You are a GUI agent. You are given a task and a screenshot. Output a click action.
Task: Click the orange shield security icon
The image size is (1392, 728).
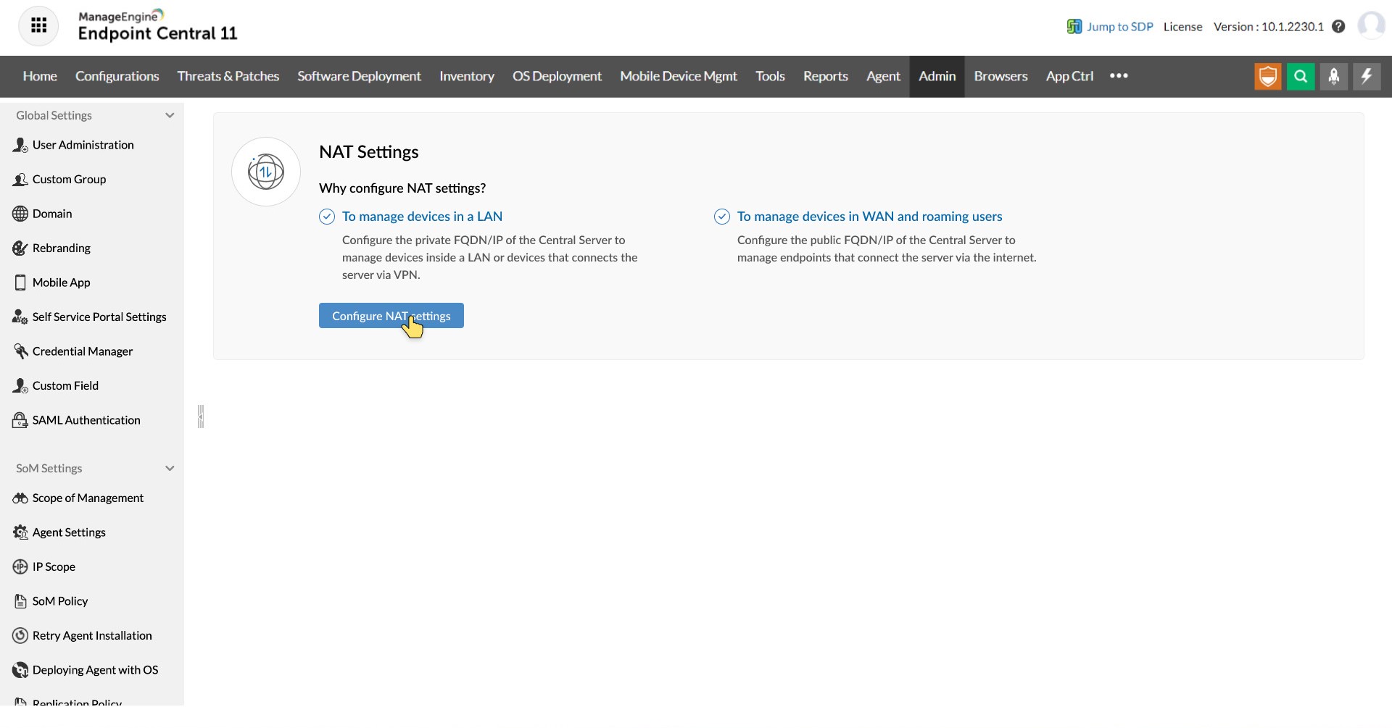pos(1268,76)
